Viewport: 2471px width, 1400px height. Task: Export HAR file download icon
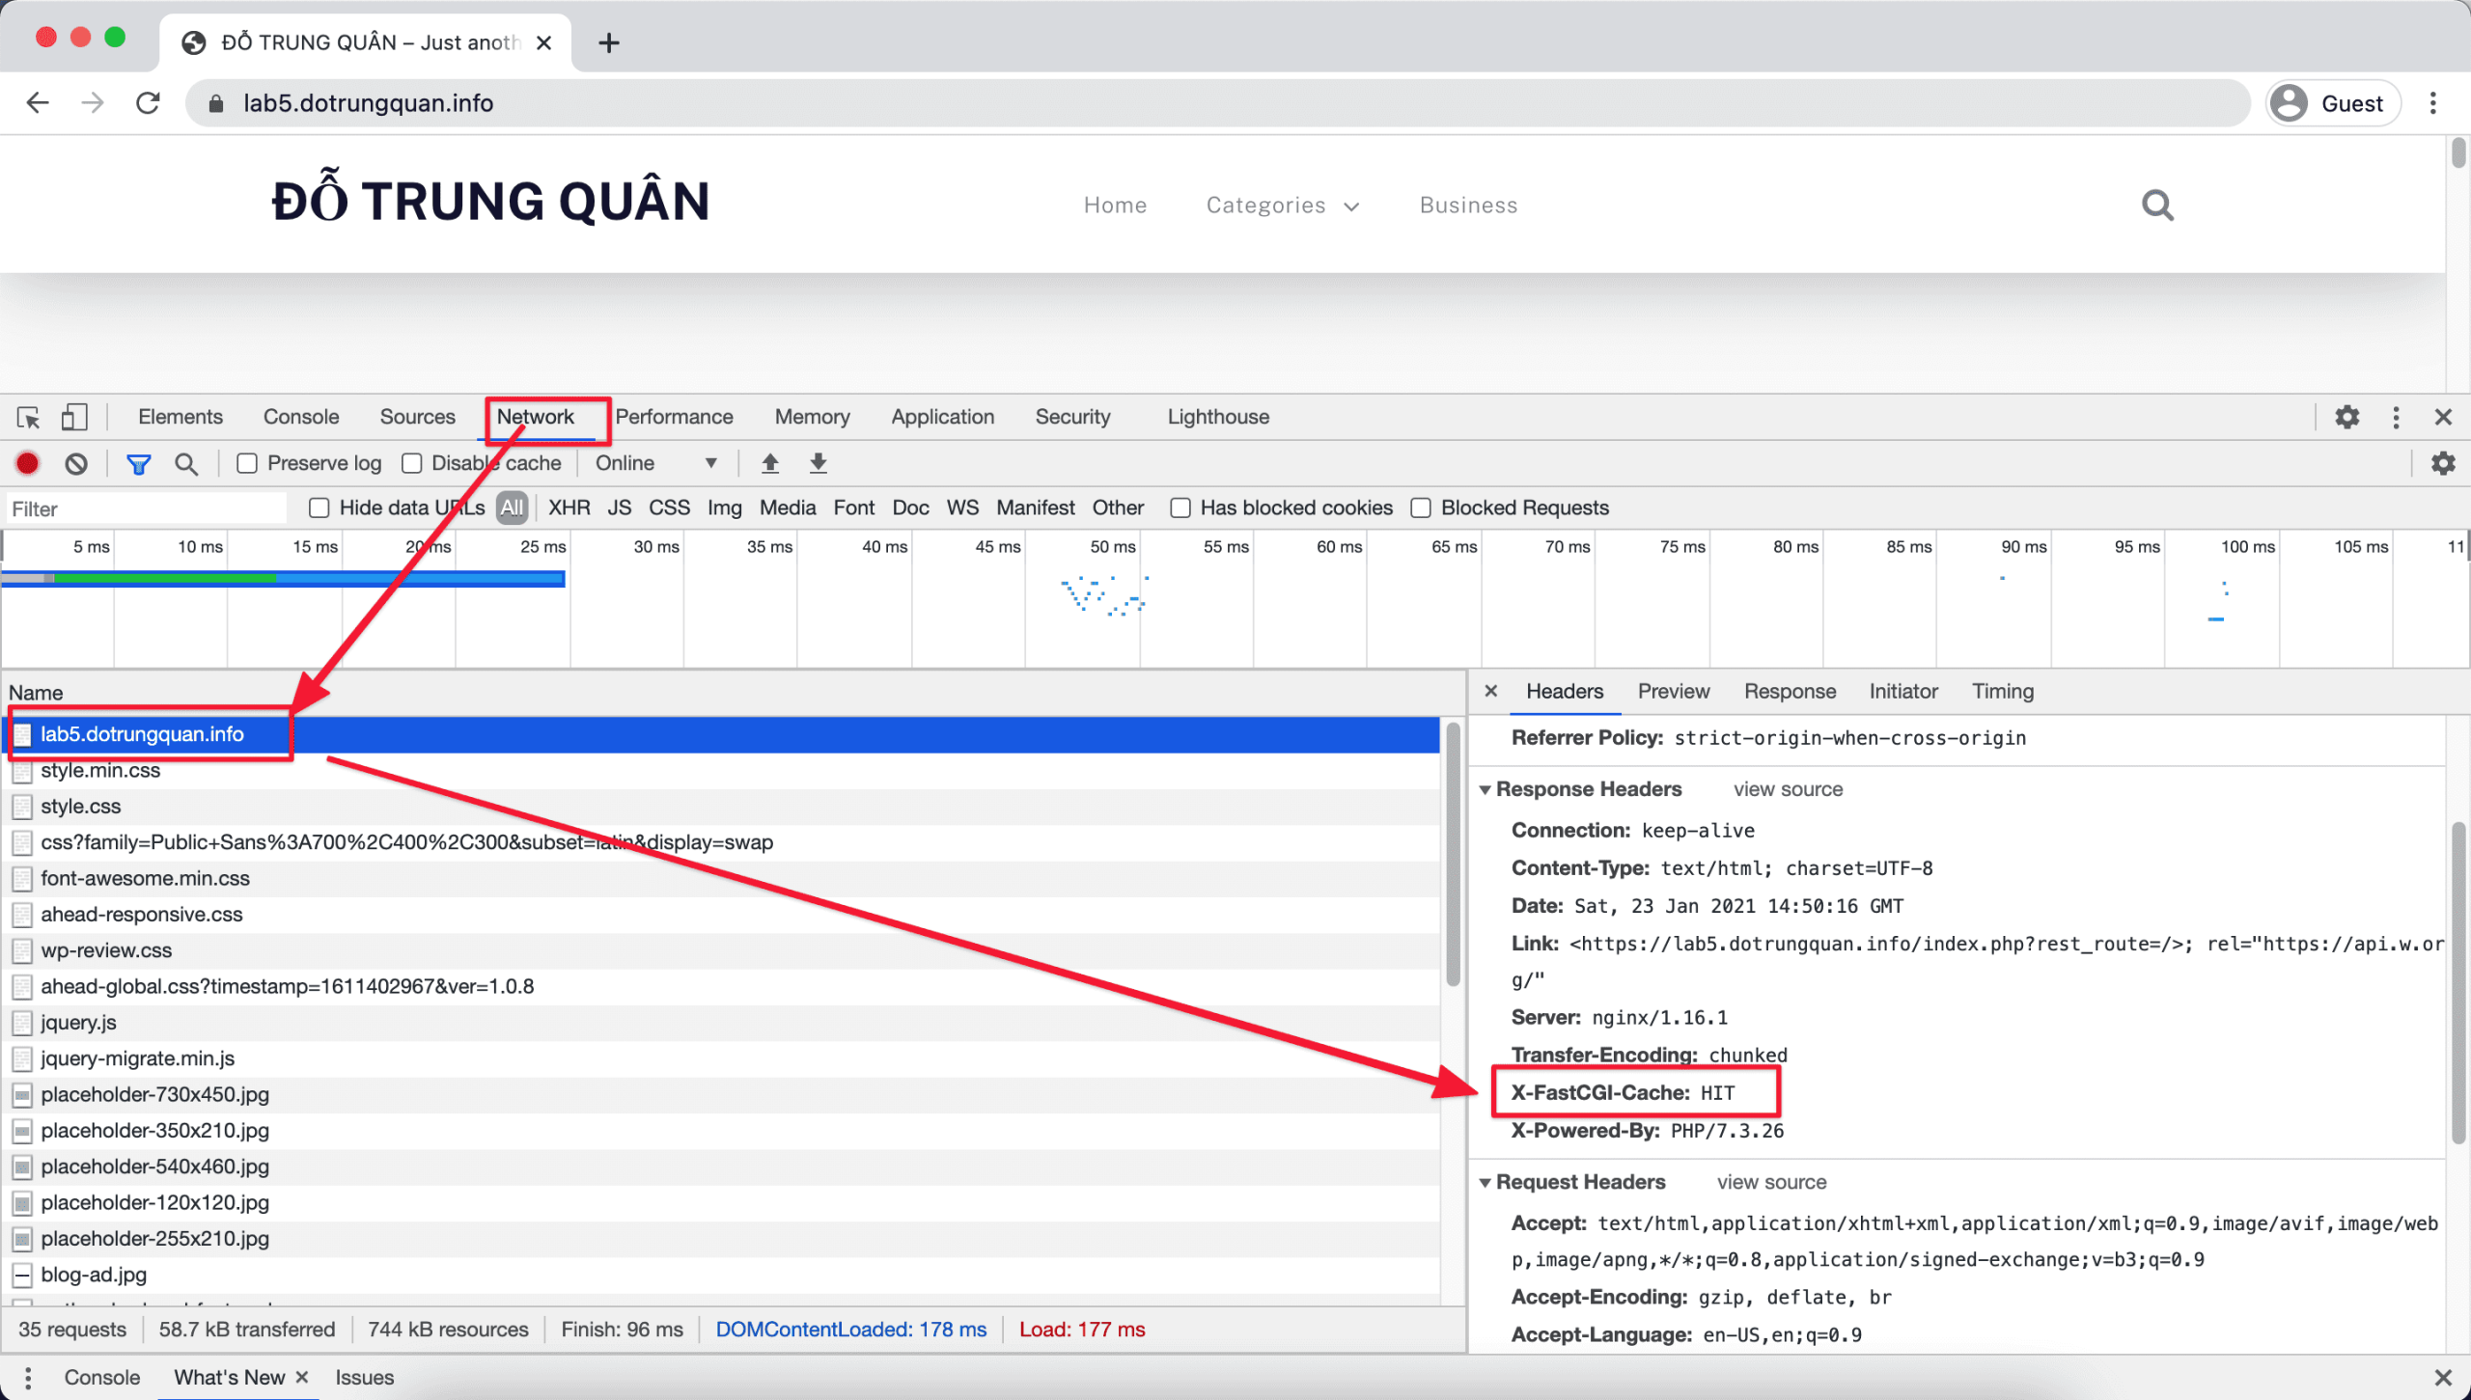(x=818, y=464)
